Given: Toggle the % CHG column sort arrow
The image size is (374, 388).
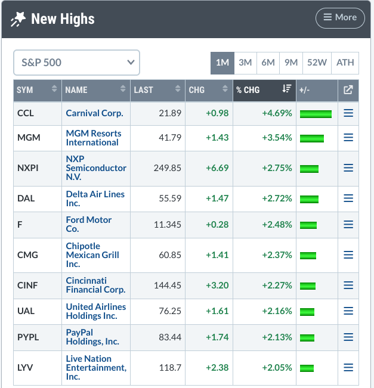Looking at the screenshot, I should tap(286, 89).
